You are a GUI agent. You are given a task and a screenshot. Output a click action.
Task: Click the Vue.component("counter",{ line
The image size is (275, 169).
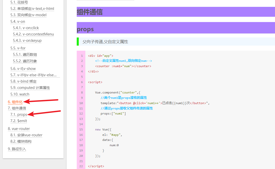[118, 92]
